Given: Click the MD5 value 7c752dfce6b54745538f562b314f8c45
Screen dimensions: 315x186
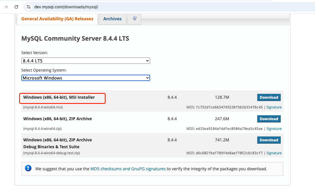Looking at the screenshot, I should pyautogui.click(x=229, y=107).
